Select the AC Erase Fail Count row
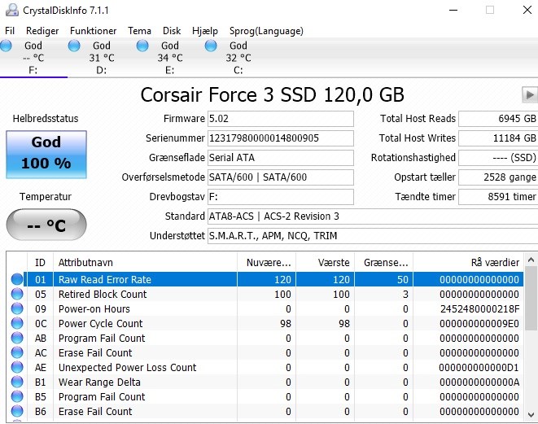This screenshot has width=538, height=424. (x=265, y=352)
